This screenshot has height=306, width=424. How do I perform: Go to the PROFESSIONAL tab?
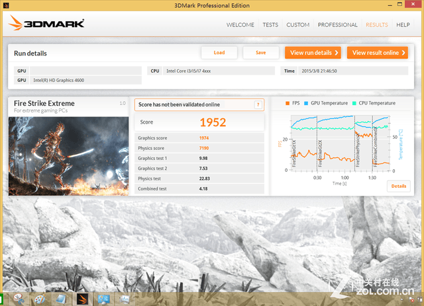pyautogui.click(x=337, y=25)
